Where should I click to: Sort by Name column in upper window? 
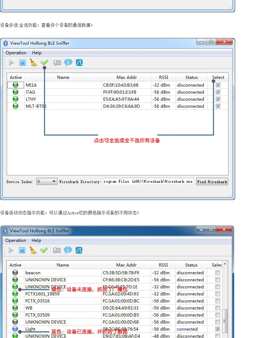point(63,77)
